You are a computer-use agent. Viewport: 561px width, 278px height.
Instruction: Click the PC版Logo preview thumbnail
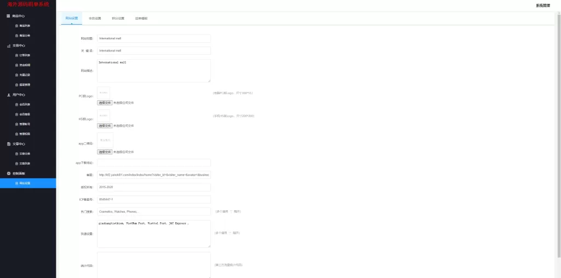(x=104, y=93)
